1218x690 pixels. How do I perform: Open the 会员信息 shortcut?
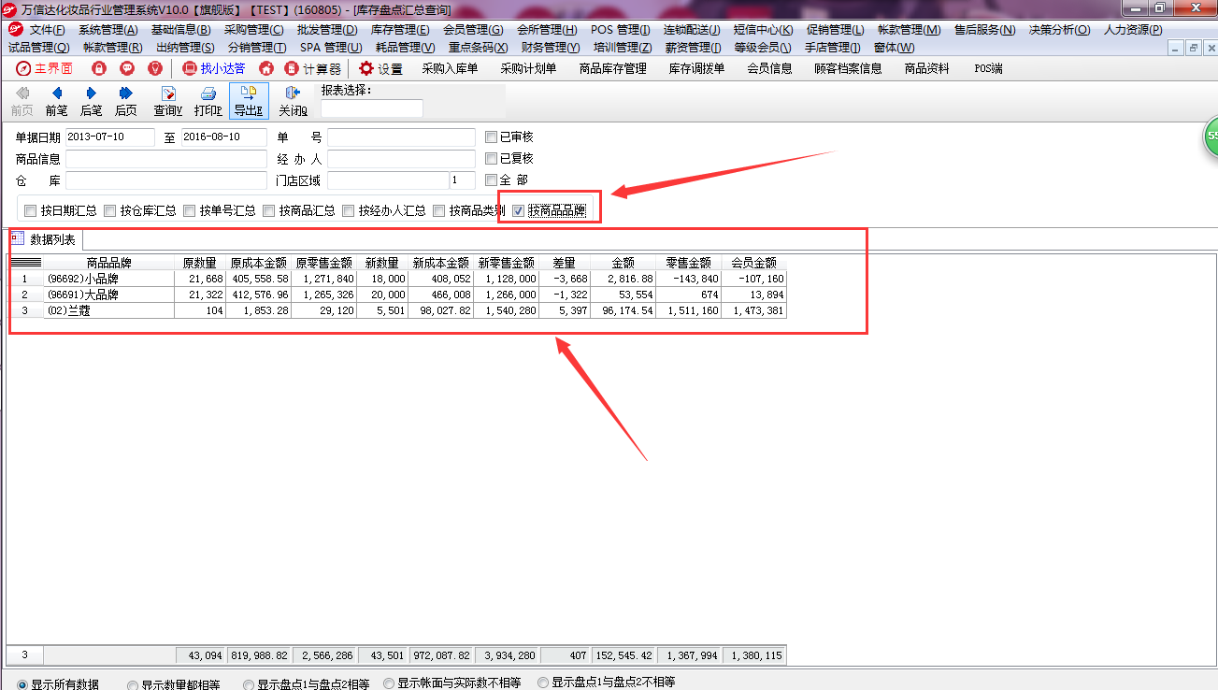point(769,68)
